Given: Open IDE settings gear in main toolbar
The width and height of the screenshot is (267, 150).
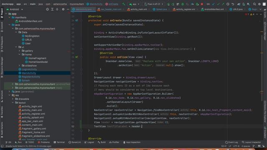Looking at the screenshot, I should [259, 4].
